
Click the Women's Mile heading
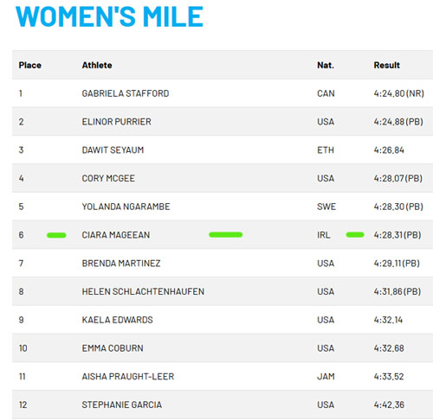[x=109, y=16]
